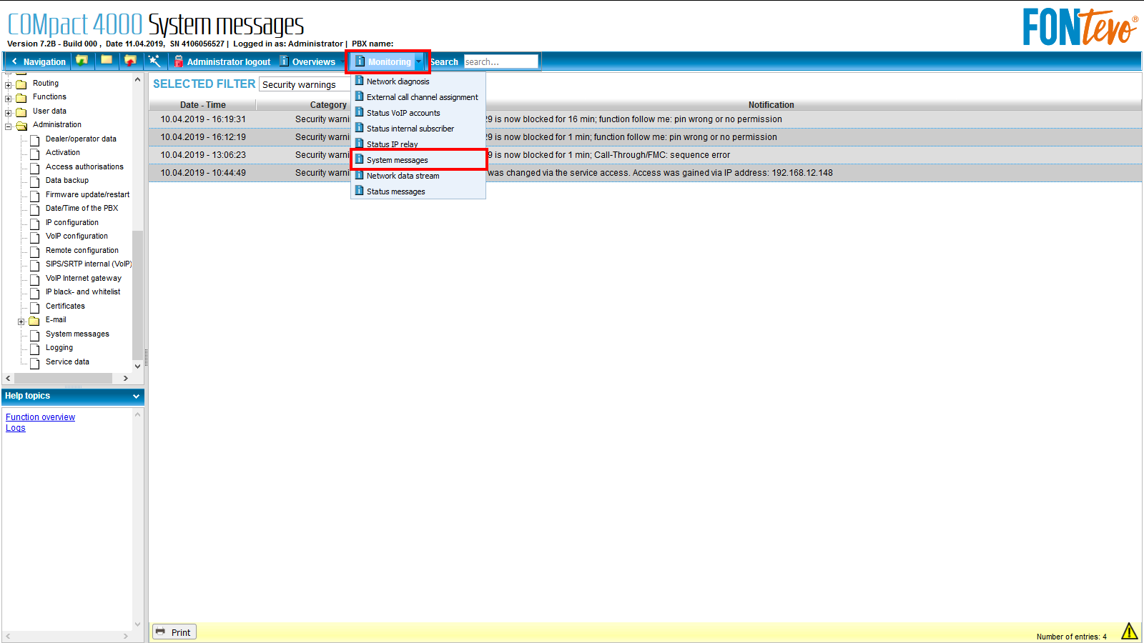Viewport: 1144px width, 643px height.
Task: Open Date/Time of the PBX page
Action: pyautogui.click(x=82, y=208)
